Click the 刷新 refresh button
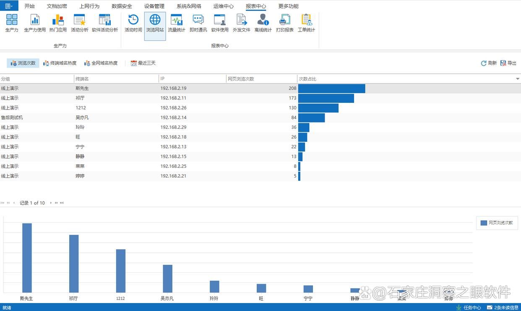Image resolution: width=521 pixels, height=311 pixels. tap(489, 63)
